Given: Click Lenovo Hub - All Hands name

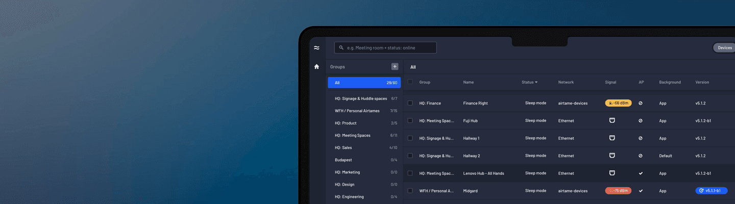Looking at the screenshot, I should [x=483, y=173].
